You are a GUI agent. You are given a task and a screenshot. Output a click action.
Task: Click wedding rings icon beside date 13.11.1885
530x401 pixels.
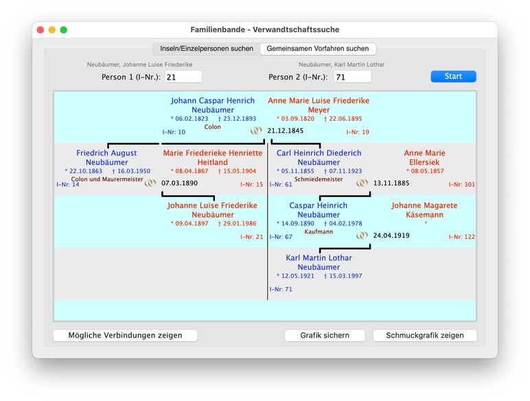(x=362, y=183)
